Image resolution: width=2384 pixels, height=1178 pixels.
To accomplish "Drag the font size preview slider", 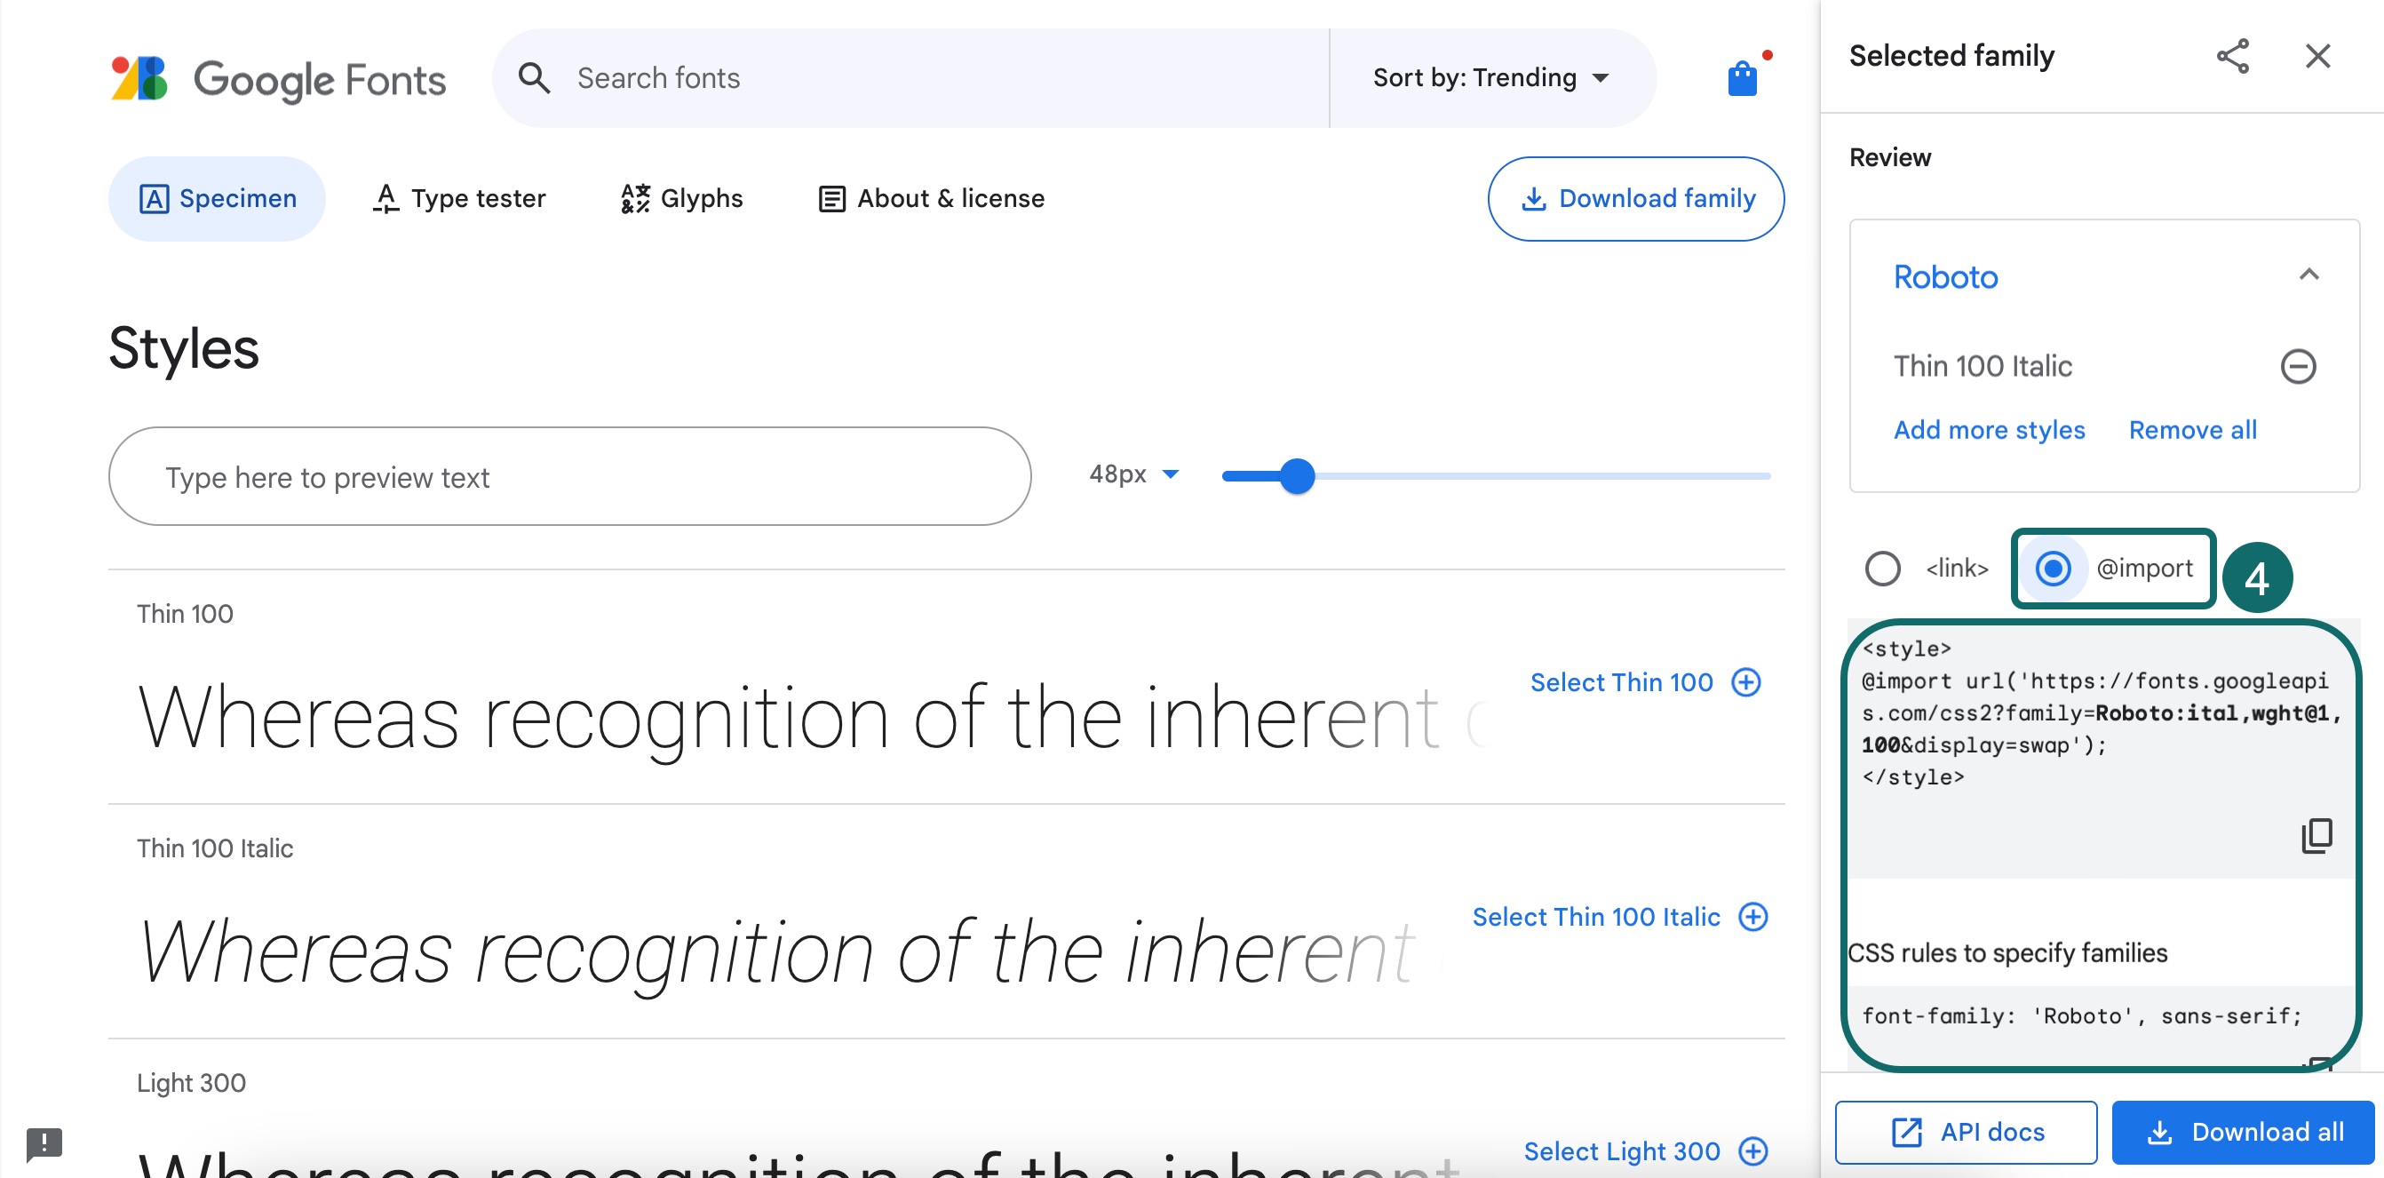I will pos(1301,474).
